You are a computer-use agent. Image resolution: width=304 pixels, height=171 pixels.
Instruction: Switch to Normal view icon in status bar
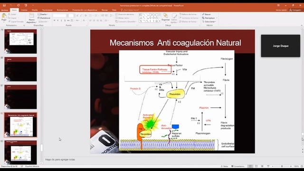coord(250,166)
